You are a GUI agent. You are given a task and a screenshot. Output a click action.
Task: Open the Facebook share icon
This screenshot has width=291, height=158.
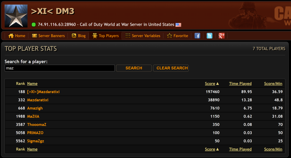(x=197, y=35)
